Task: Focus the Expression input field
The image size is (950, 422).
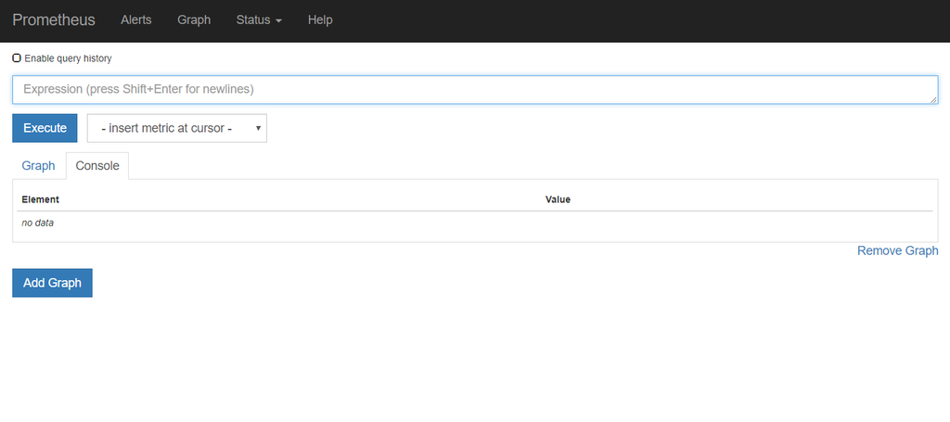Action: point(476,90)
